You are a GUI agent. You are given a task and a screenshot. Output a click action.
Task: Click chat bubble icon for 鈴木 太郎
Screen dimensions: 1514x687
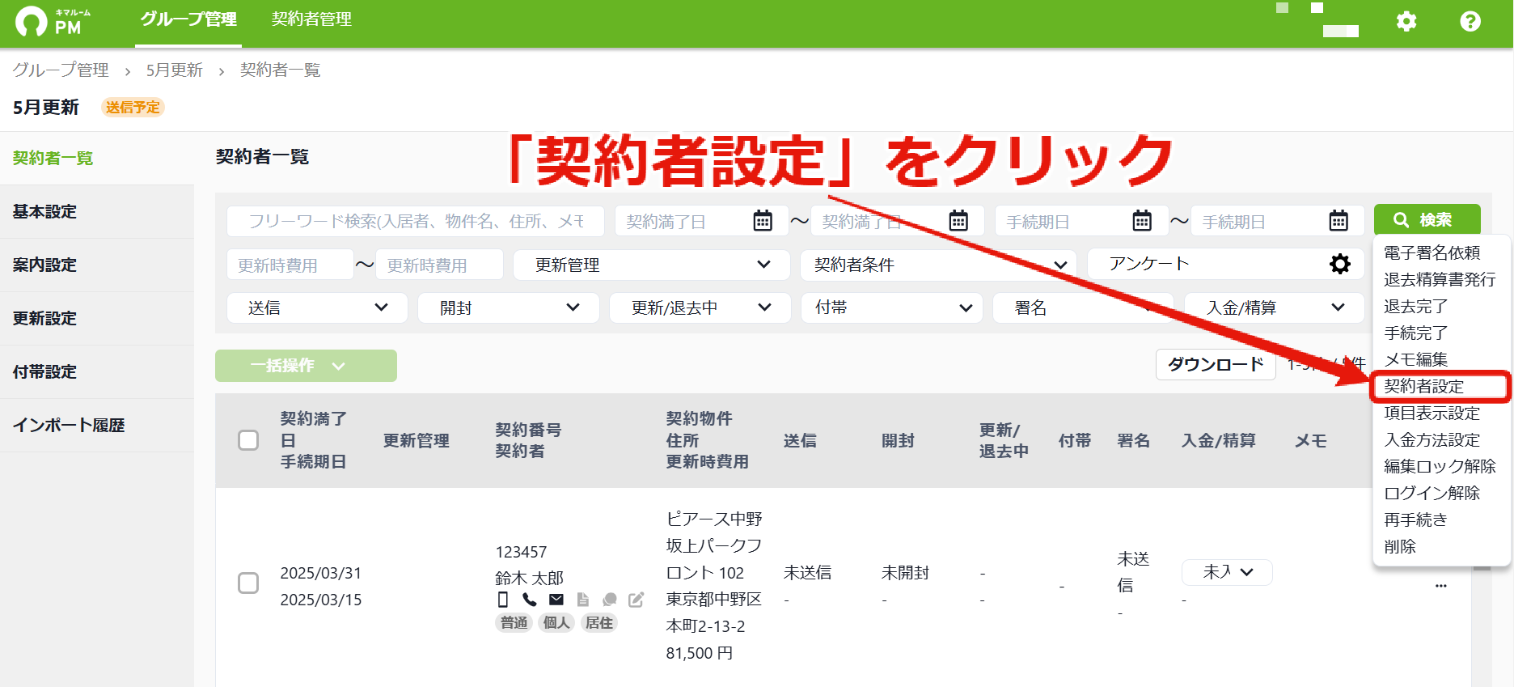coord(610,600)
